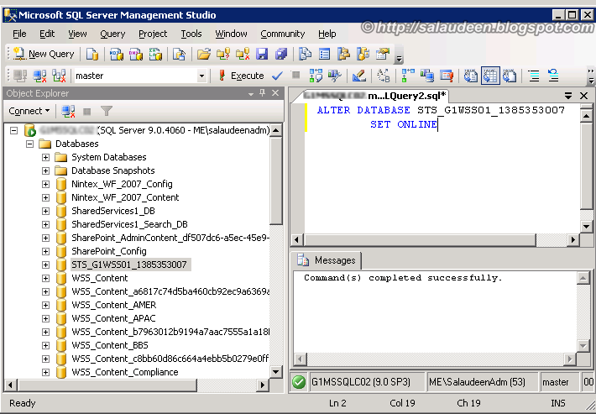Expand the System Databases folder

(x=45, y=157)
